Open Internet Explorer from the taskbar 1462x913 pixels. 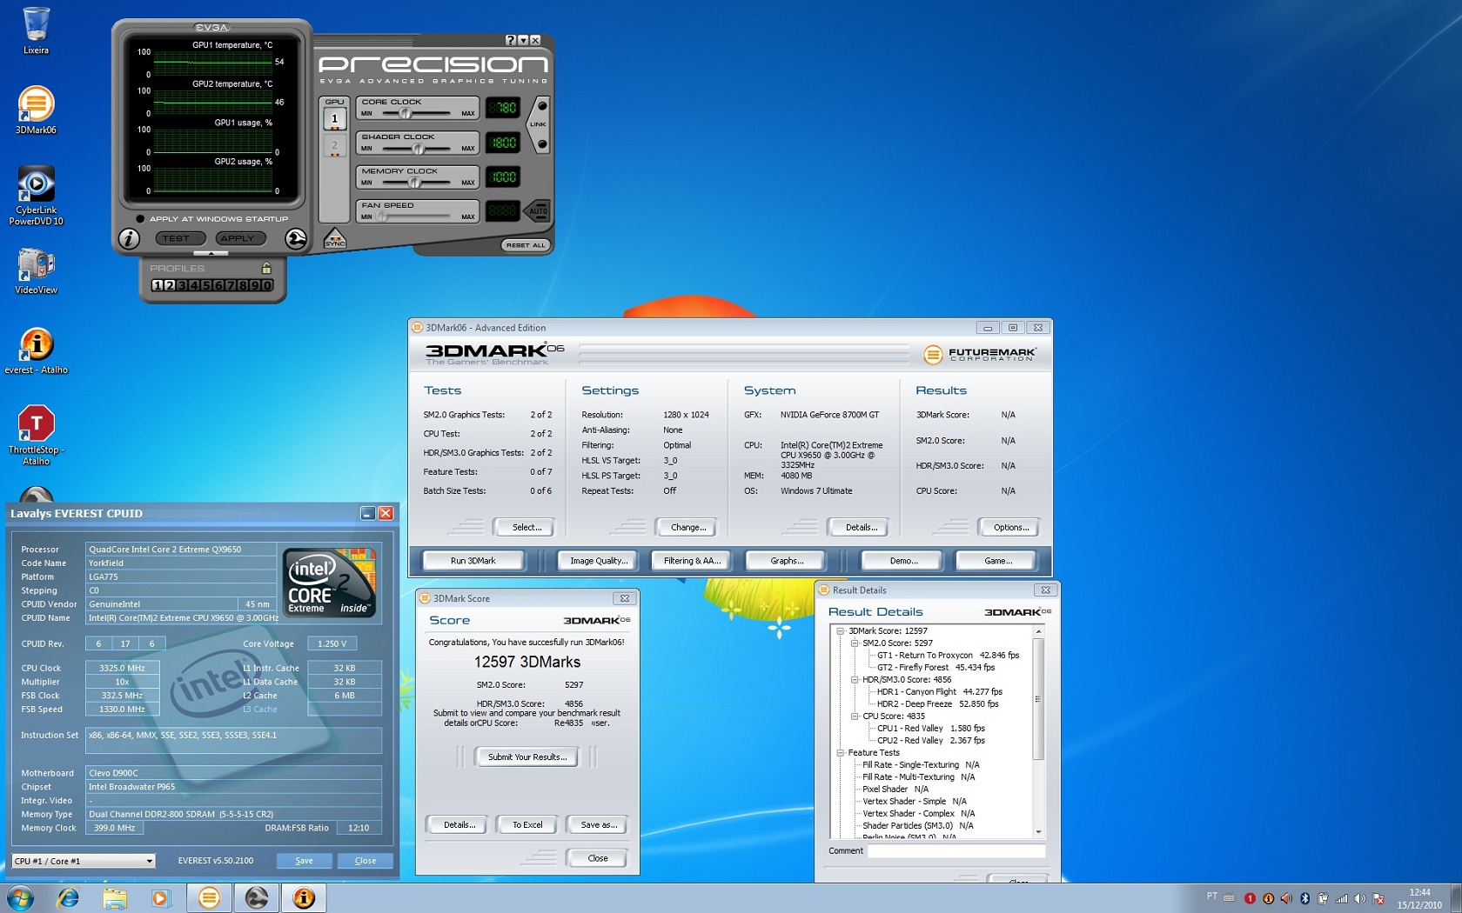[x=68, y=897]
